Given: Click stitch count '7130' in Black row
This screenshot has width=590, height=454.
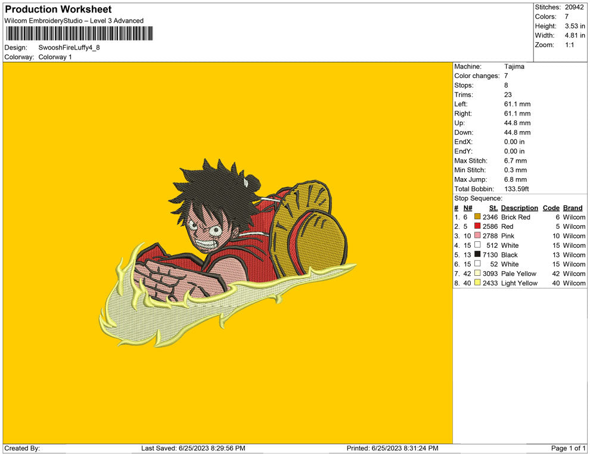Looking at the screenshot, I should point(490,254).
